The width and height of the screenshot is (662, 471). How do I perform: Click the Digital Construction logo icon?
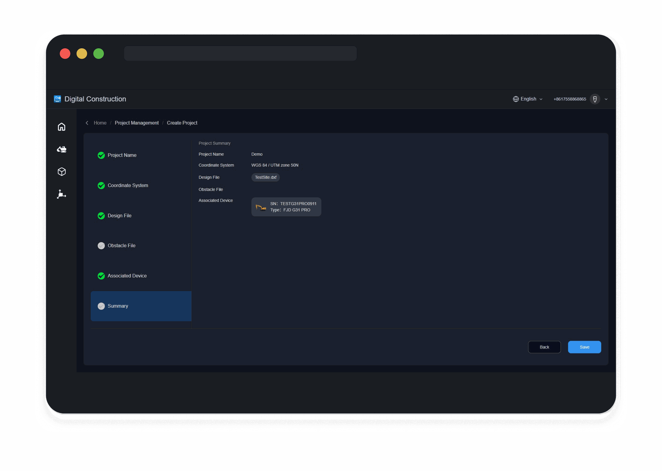tap(58, 99)
